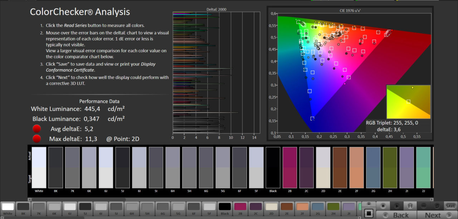Go Back to the previous page
Screen dimensions: 458x219
[396, 215]
